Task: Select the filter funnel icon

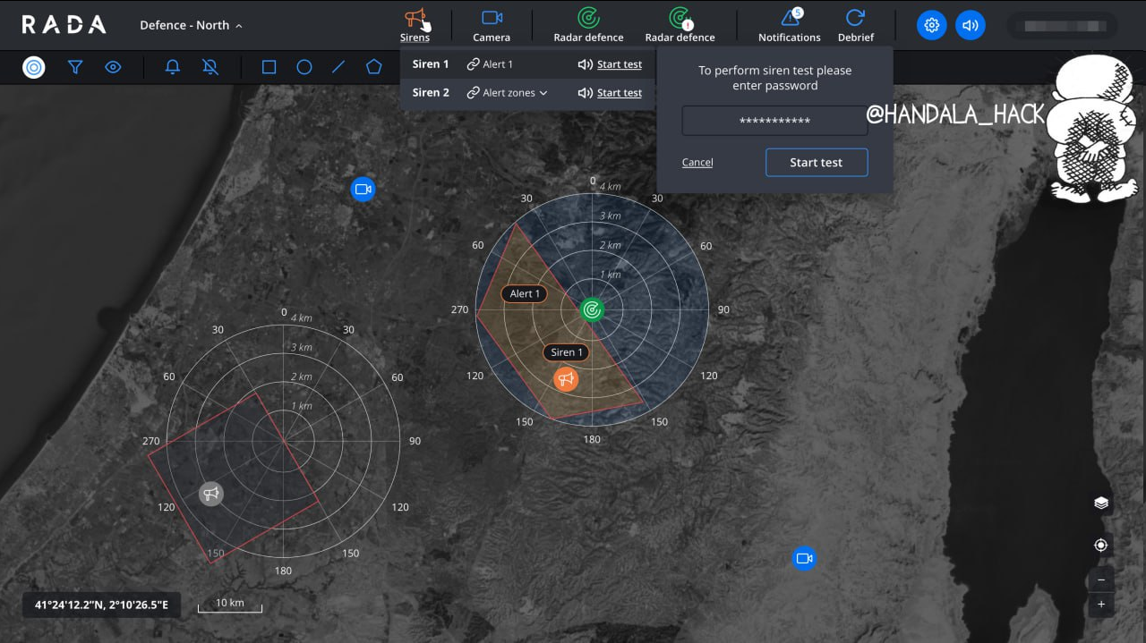Action: point(75,67)
